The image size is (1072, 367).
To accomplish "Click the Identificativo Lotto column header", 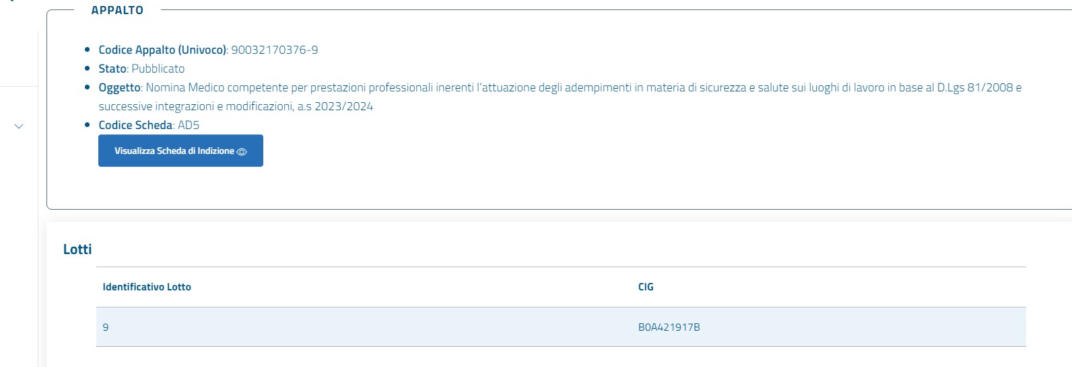I will pos(147,287).
